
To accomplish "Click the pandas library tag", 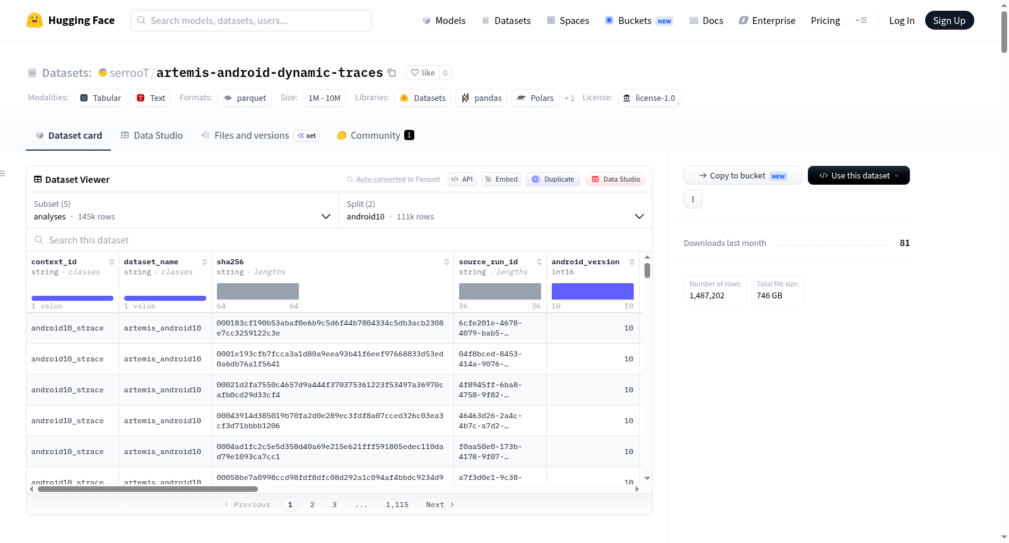I will point(481,98).
